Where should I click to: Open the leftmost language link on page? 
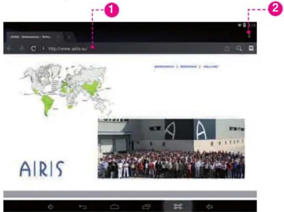tap(164, 66)
